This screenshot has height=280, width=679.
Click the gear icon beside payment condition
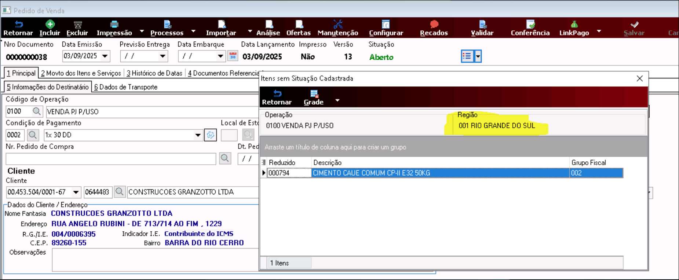pos(210,135)
